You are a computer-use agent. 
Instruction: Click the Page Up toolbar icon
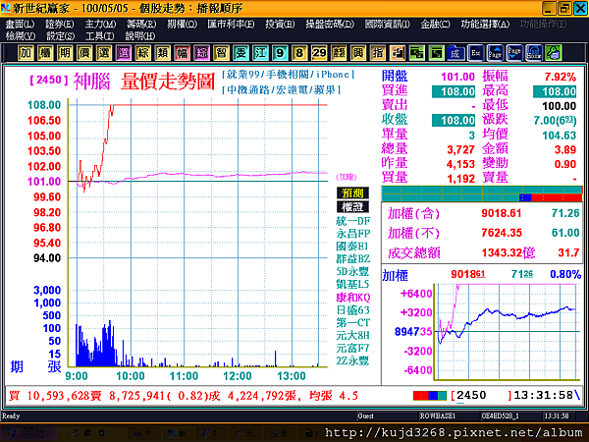tap(495, 53)
